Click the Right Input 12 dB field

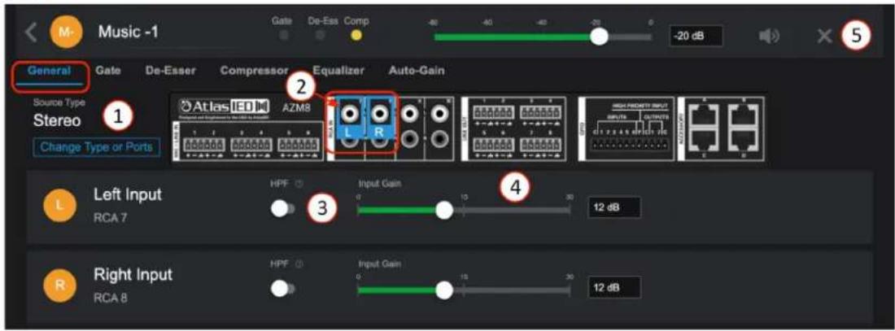click(614, 288)
